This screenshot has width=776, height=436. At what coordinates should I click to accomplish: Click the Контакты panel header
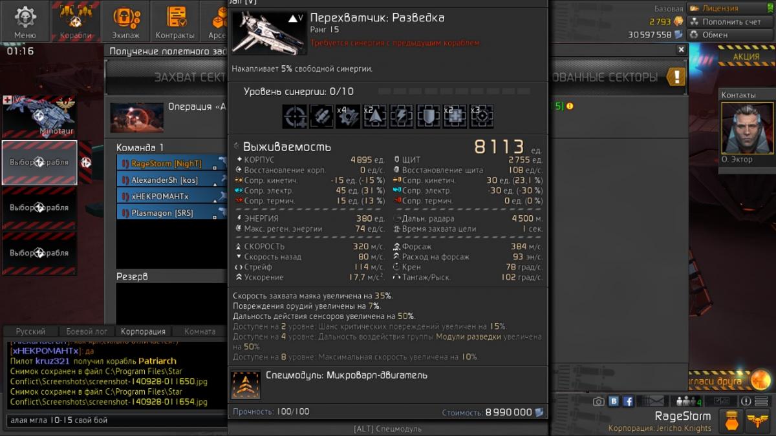(x=746, y=95)
